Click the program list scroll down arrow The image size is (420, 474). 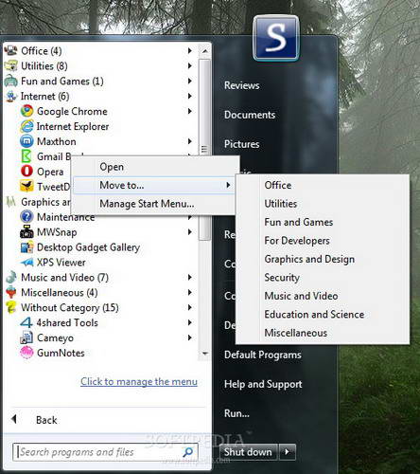205,354
